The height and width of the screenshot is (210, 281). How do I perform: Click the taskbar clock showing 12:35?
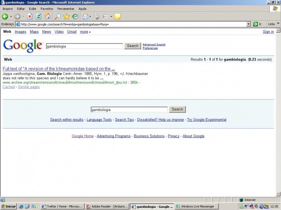point(274,207)
